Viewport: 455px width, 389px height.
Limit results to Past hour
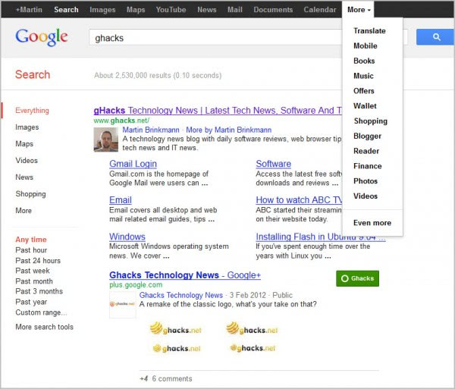click(31, 250)
